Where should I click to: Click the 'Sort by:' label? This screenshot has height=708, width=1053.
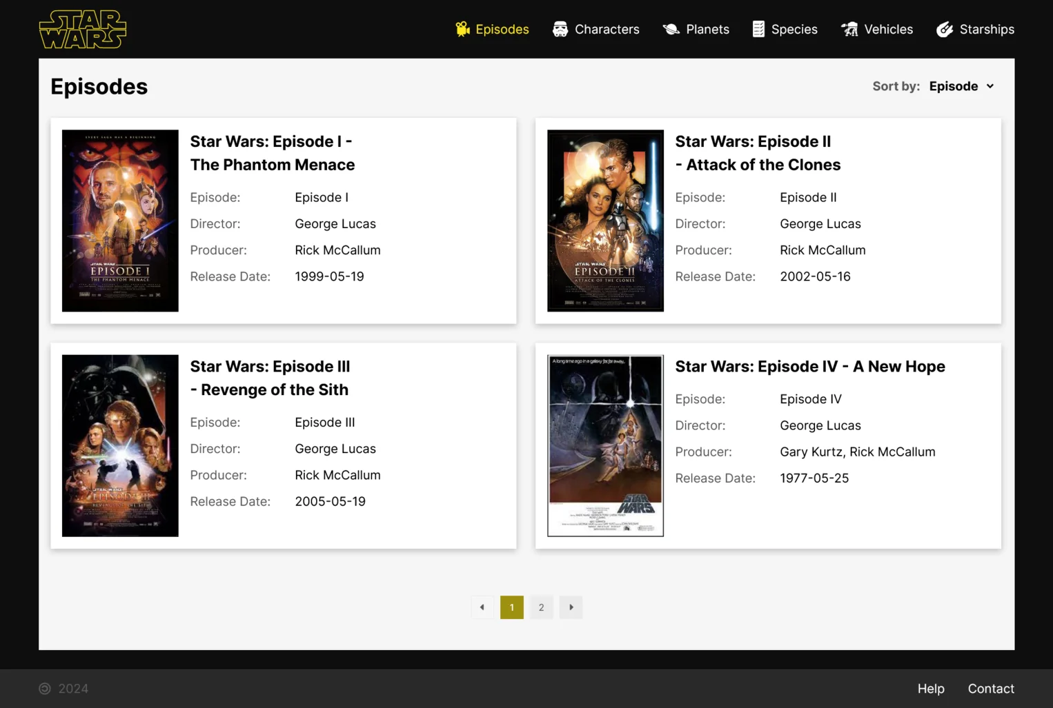[x=896, y=86]
